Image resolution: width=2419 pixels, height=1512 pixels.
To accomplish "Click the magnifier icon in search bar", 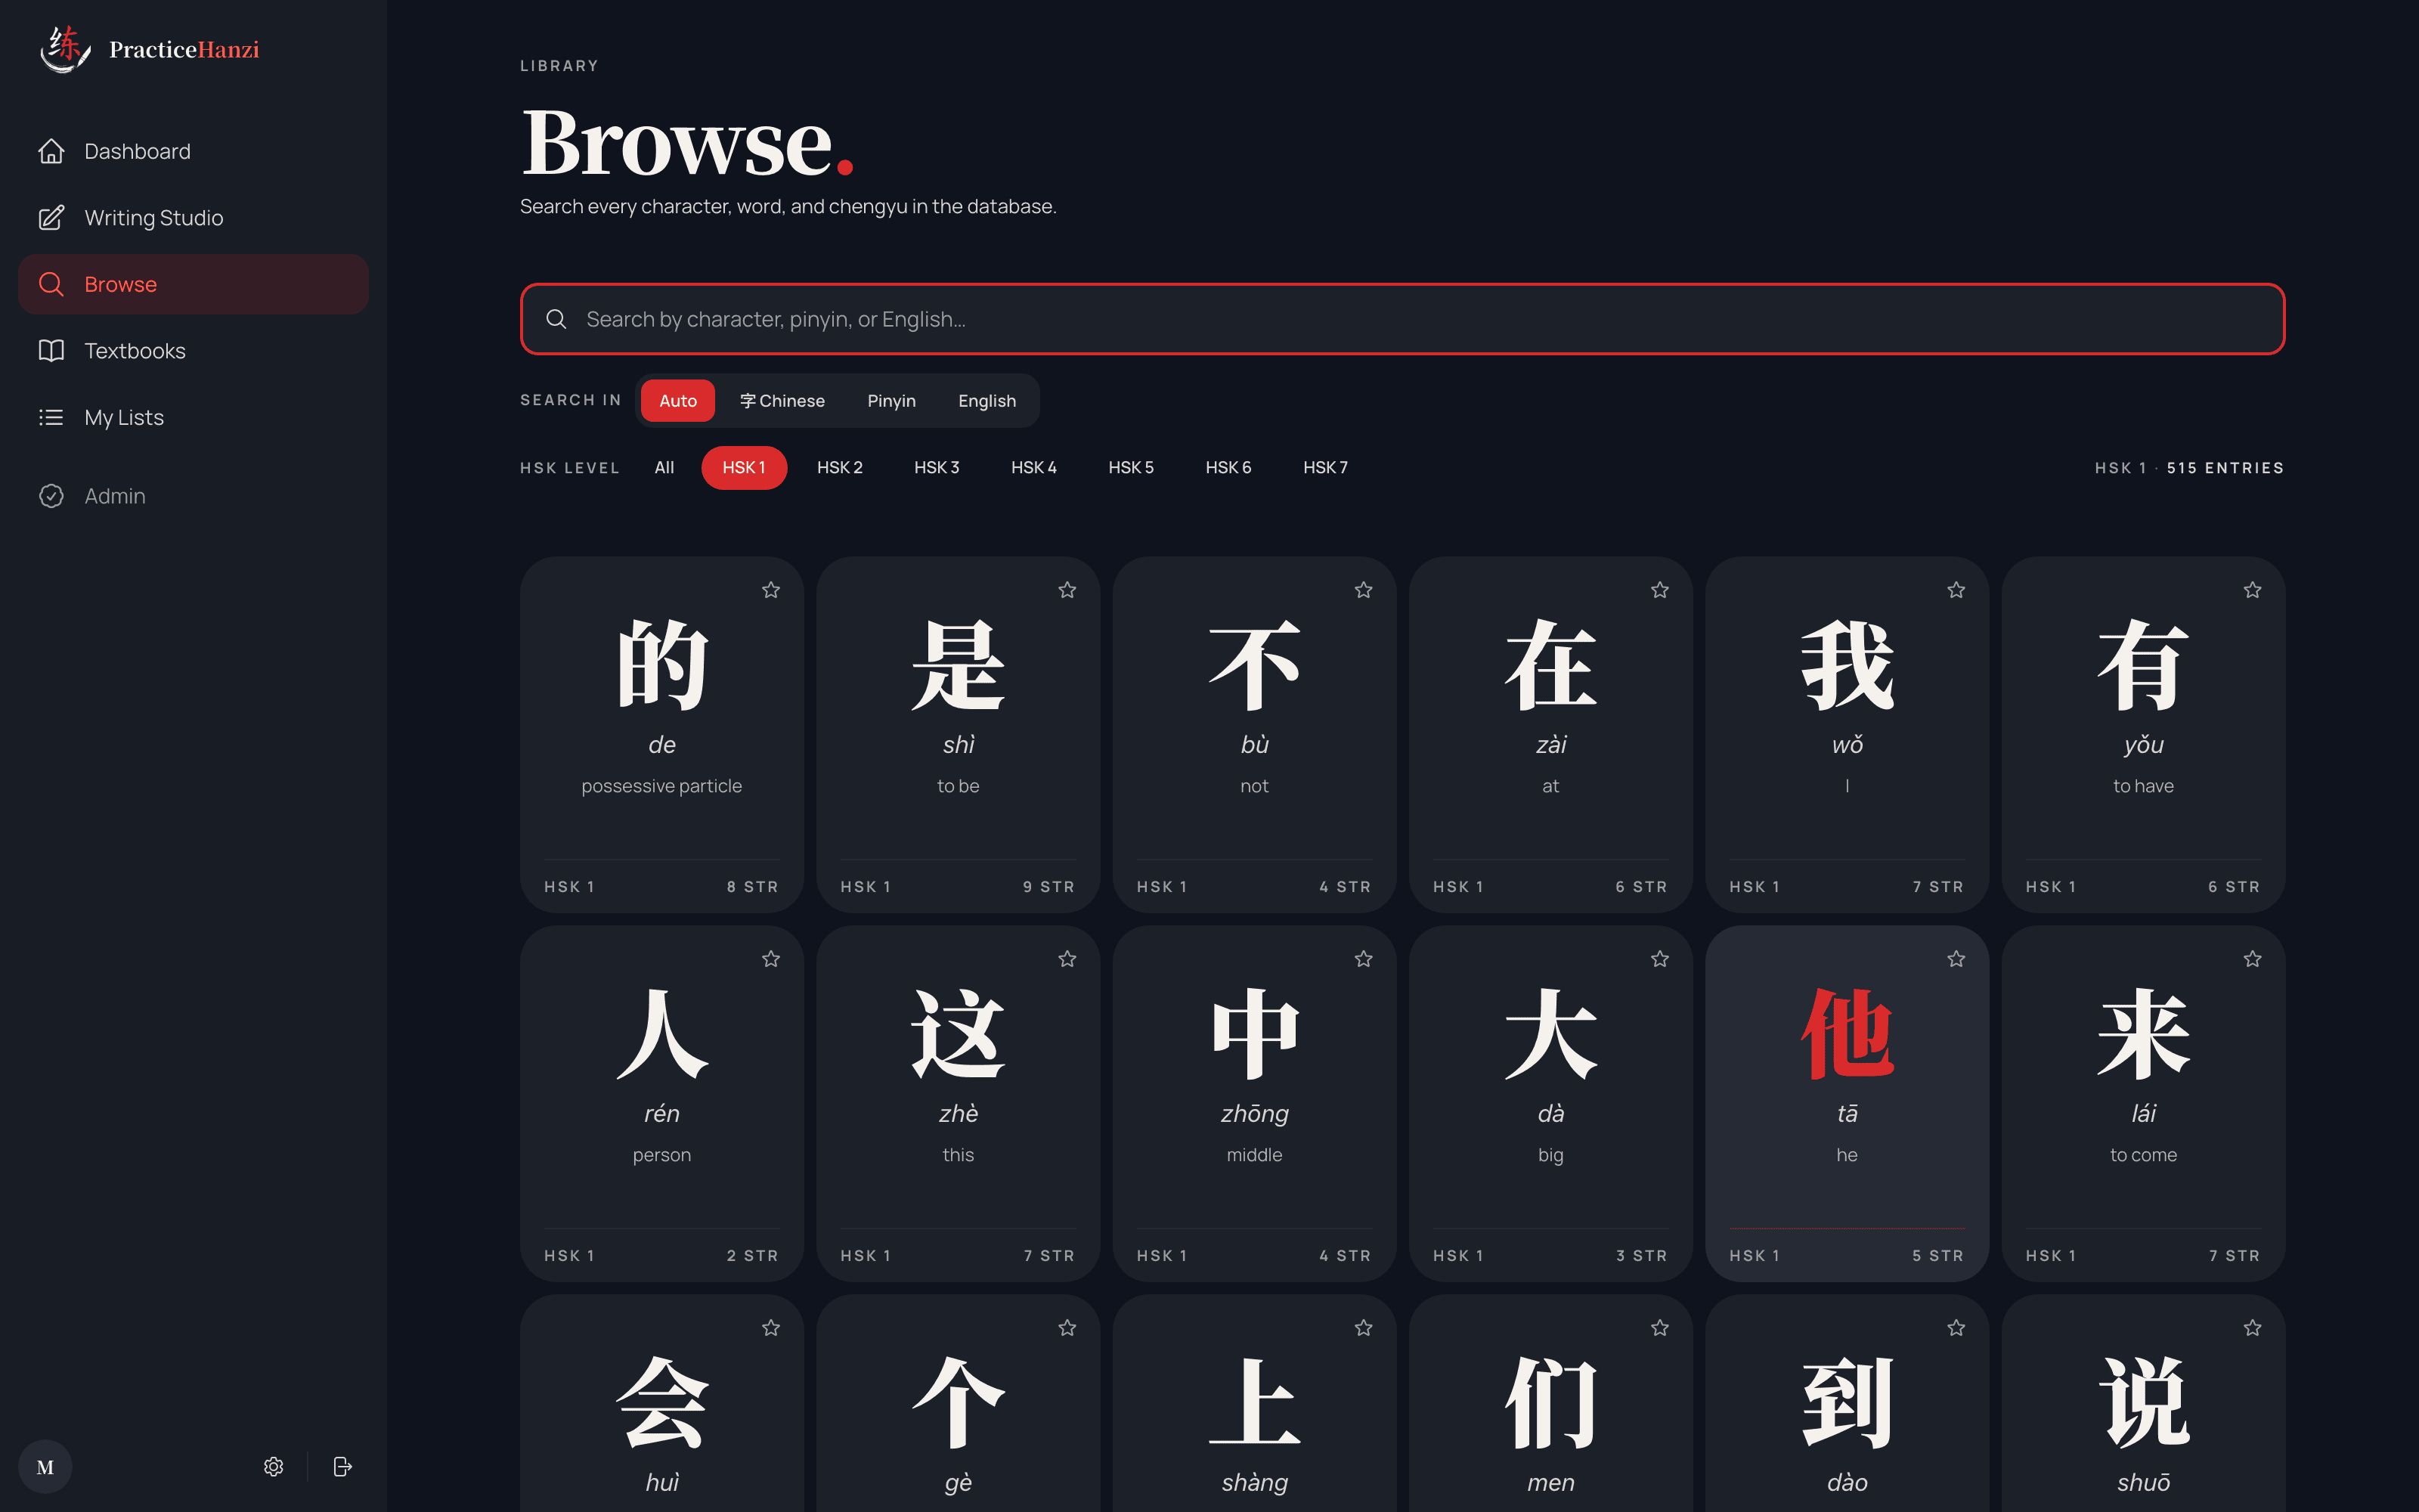I will tap(557, 319).
